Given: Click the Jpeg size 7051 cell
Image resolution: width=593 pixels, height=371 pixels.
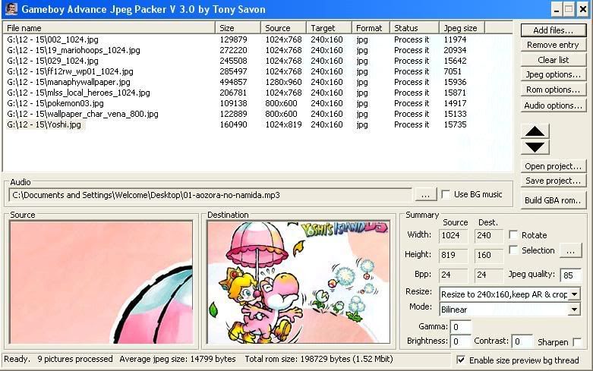Looking at the screenshot, I should (453, 71).
